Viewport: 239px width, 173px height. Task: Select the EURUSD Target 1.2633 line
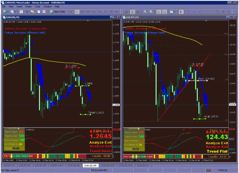pos(85,114)
